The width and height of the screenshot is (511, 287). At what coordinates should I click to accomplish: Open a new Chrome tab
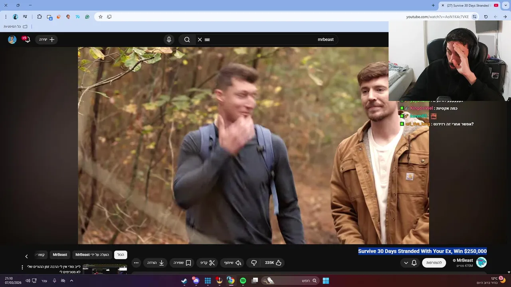pos(433,5)
